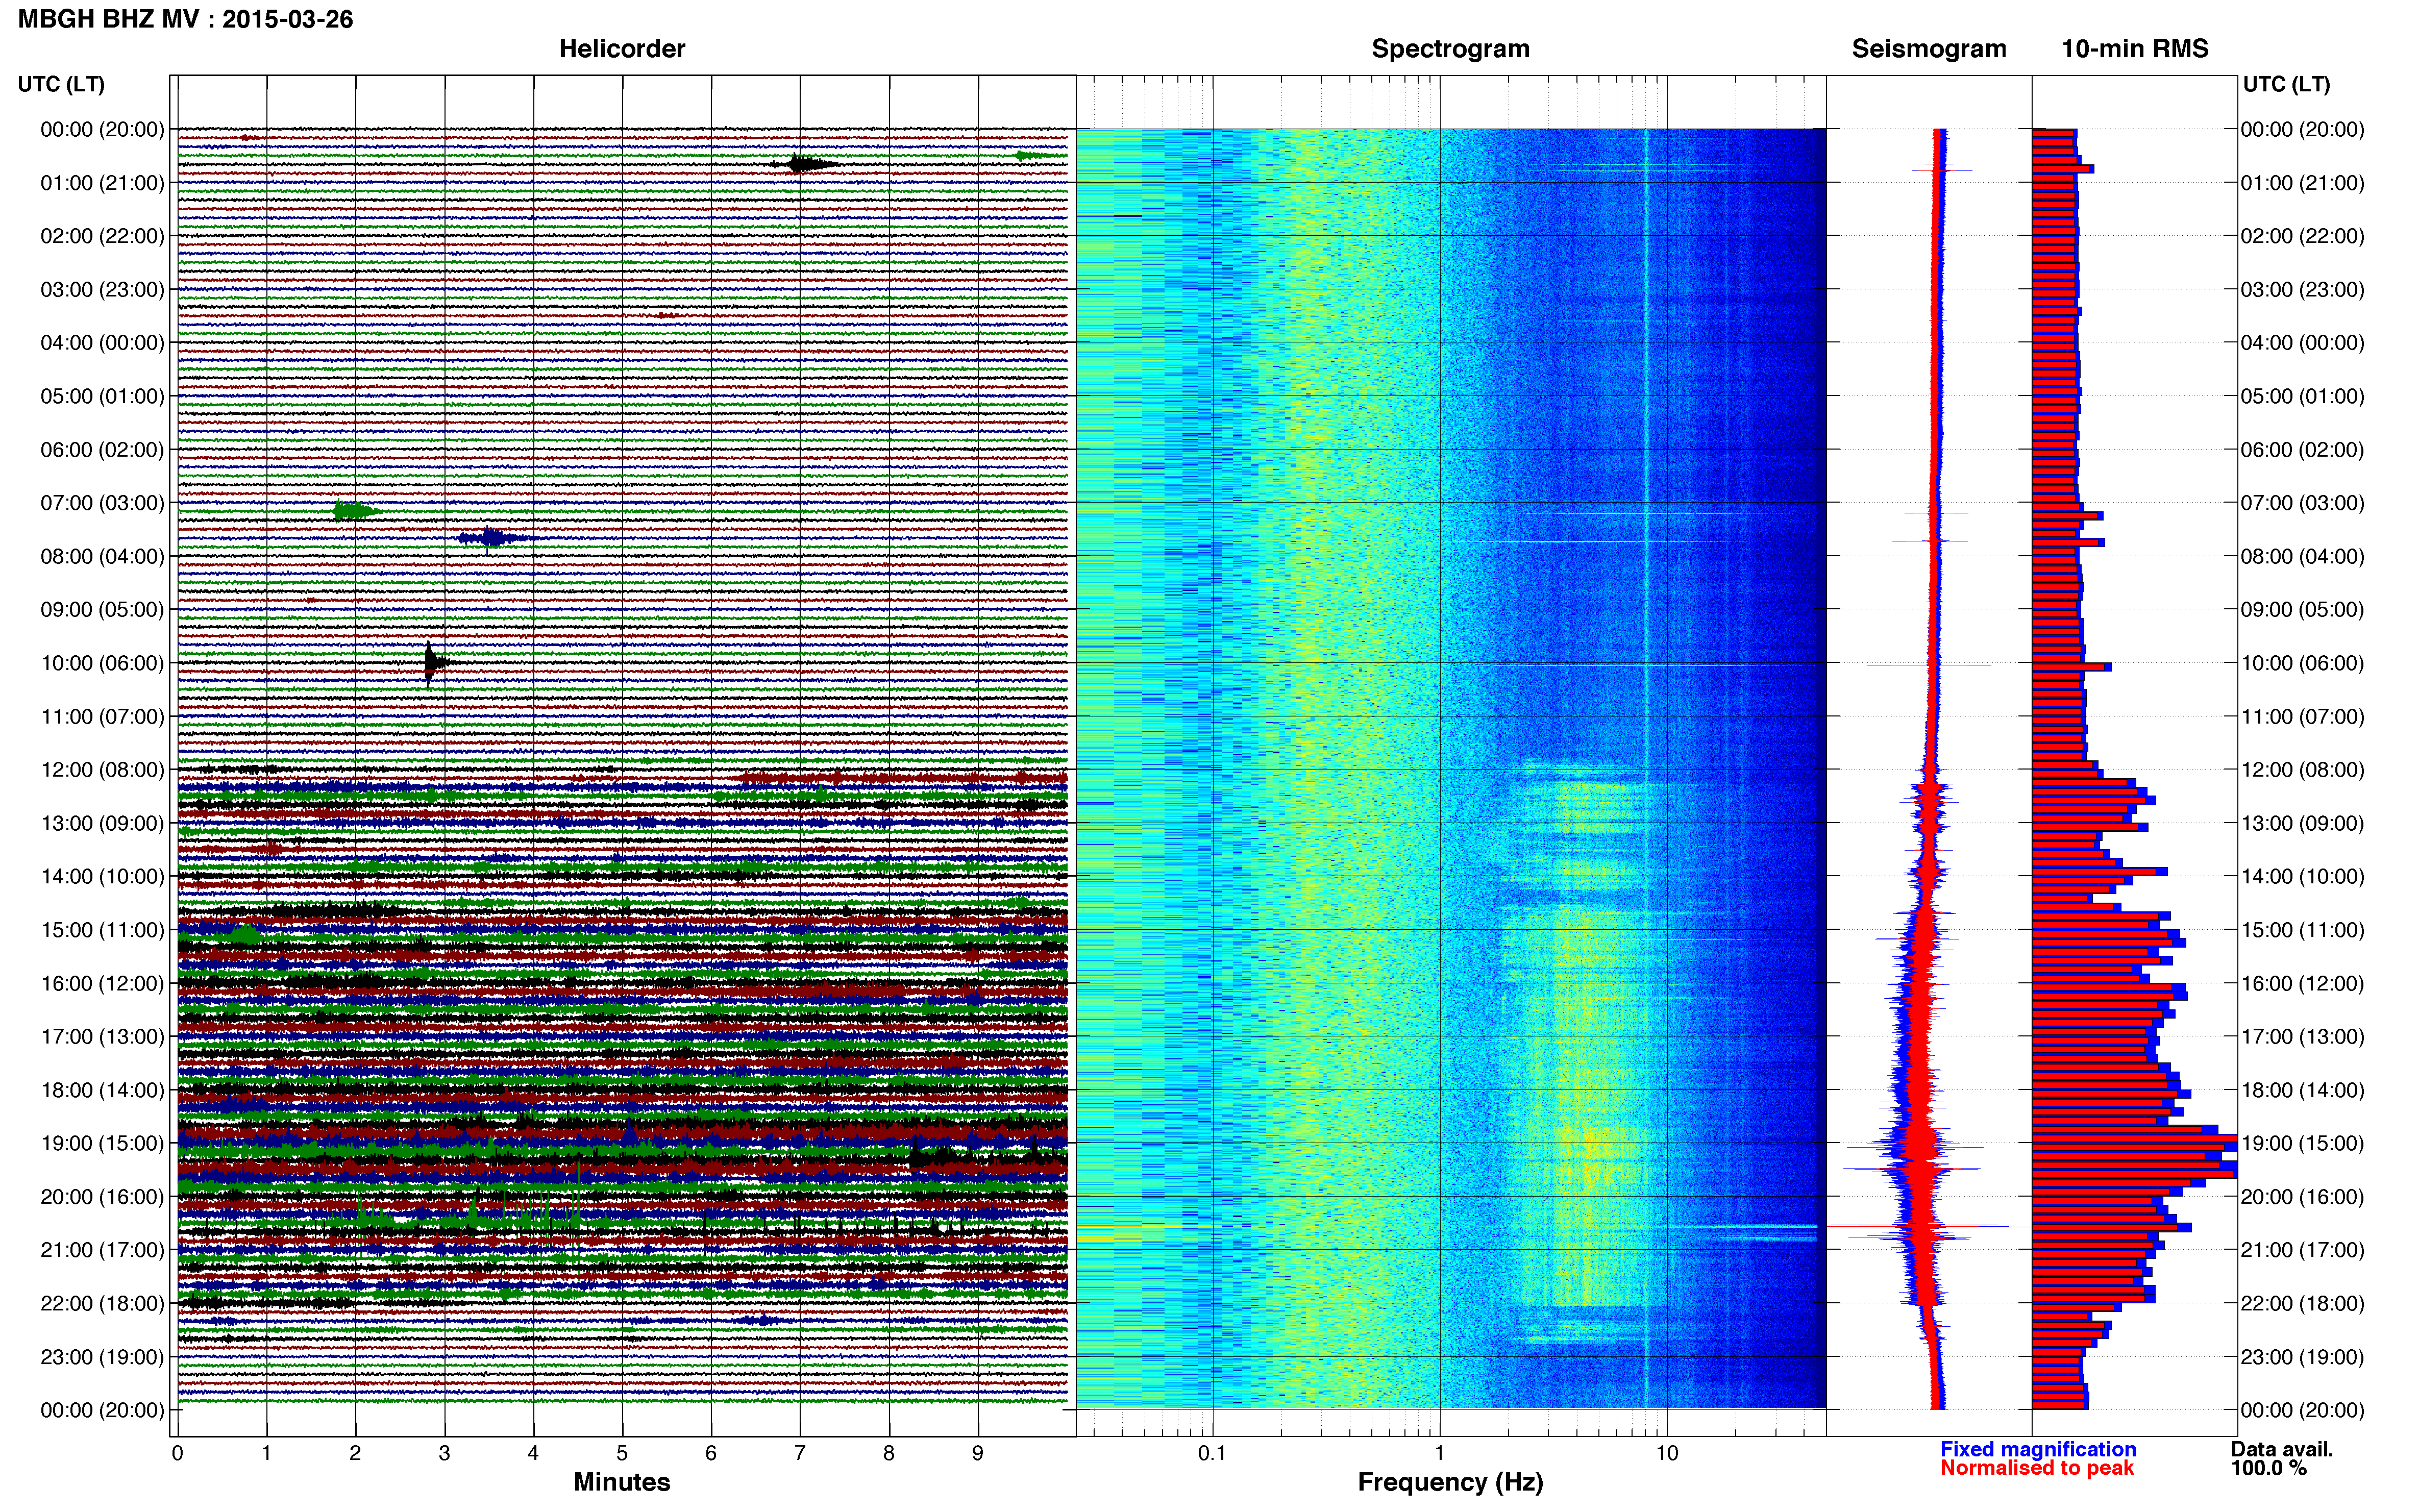2419x1512 pixels.
Task: Select the Seismogram panel heading
Action: coord(1929,49)
